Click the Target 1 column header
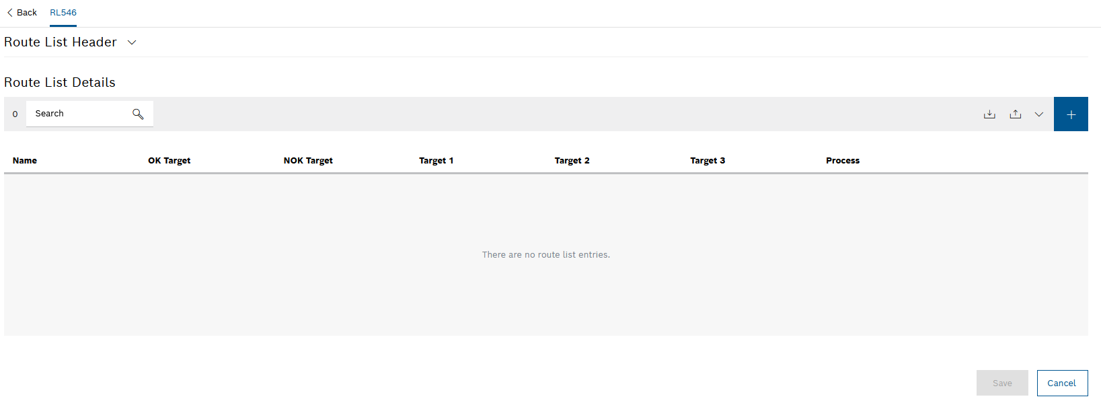Image resolution: width=1101 pixels, height=405 pixels. (x=436, y=161)
